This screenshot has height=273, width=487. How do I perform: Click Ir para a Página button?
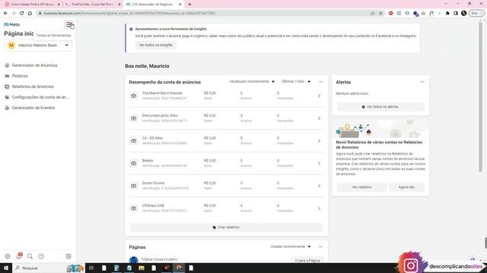coord(307,260)
